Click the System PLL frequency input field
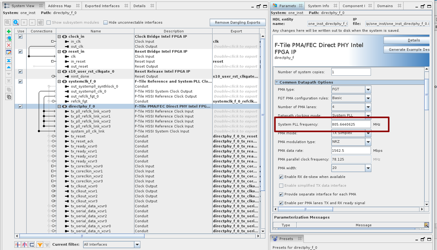The image size is (437, 250). coord(351,124)
